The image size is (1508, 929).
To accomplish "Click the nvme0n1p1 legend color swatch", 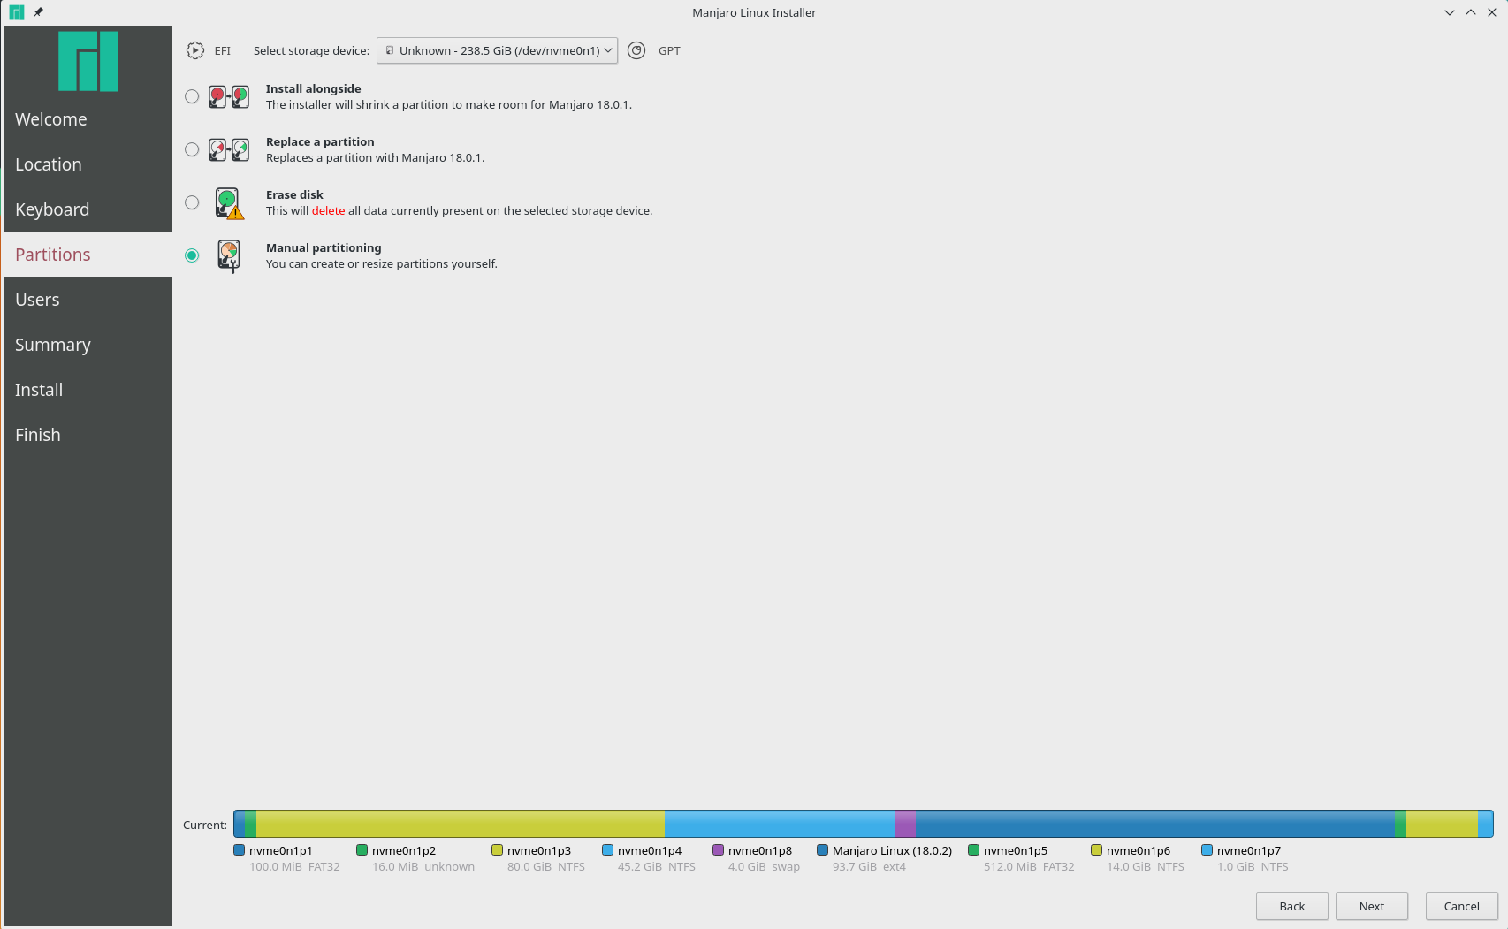I will 239,850.
